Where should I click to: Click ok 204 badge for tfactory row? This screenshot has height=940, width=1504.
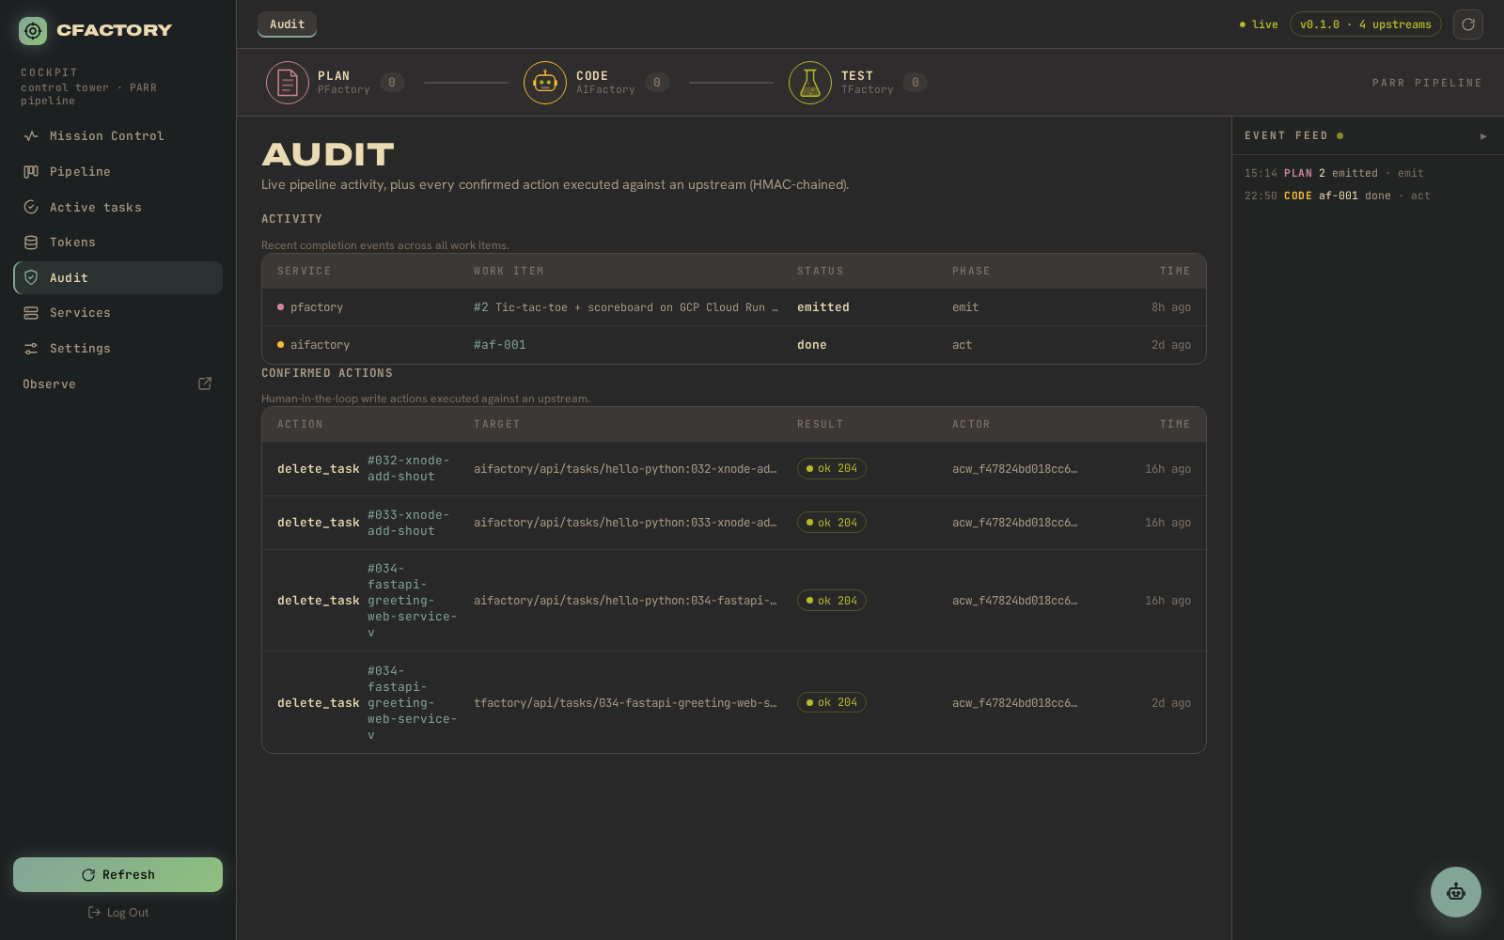click(832, 703)
